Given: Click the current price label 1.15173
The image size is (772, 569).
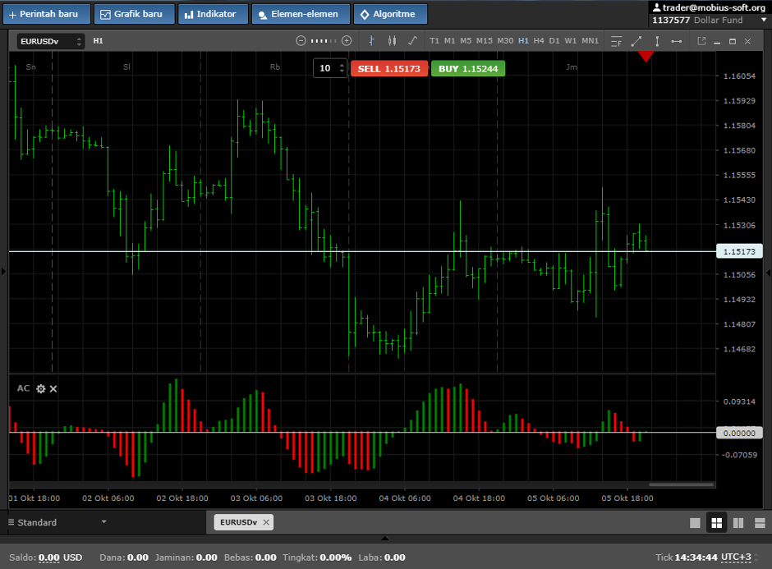Looking at the screenshot, I should [x=739, y=251].
